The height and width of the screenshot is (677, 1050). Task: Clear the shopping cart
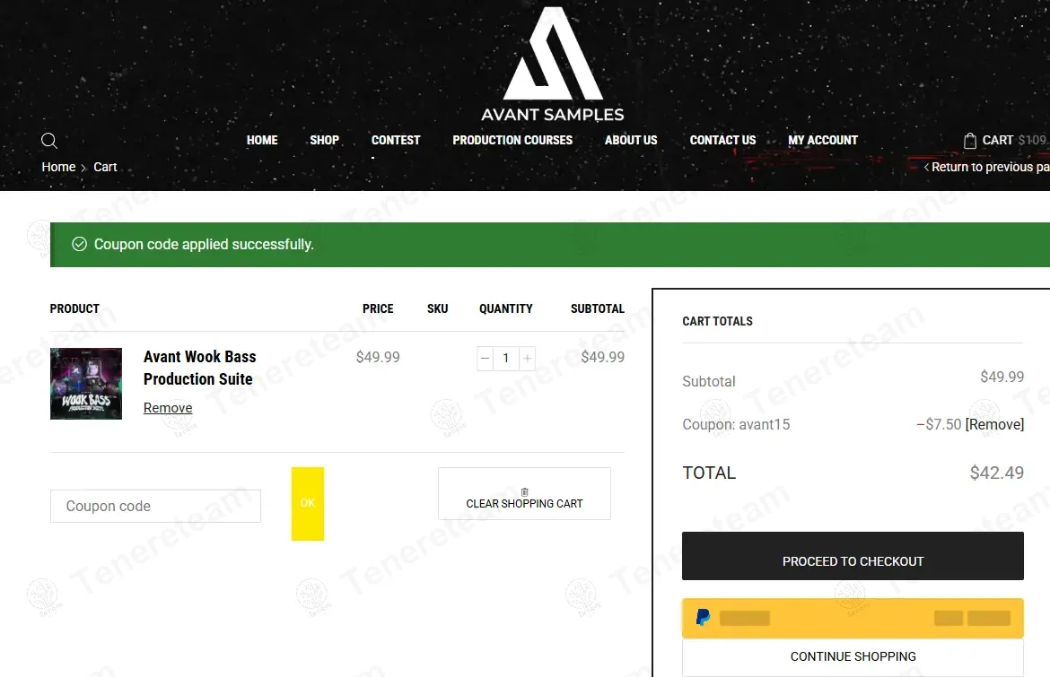coord(524,494)
